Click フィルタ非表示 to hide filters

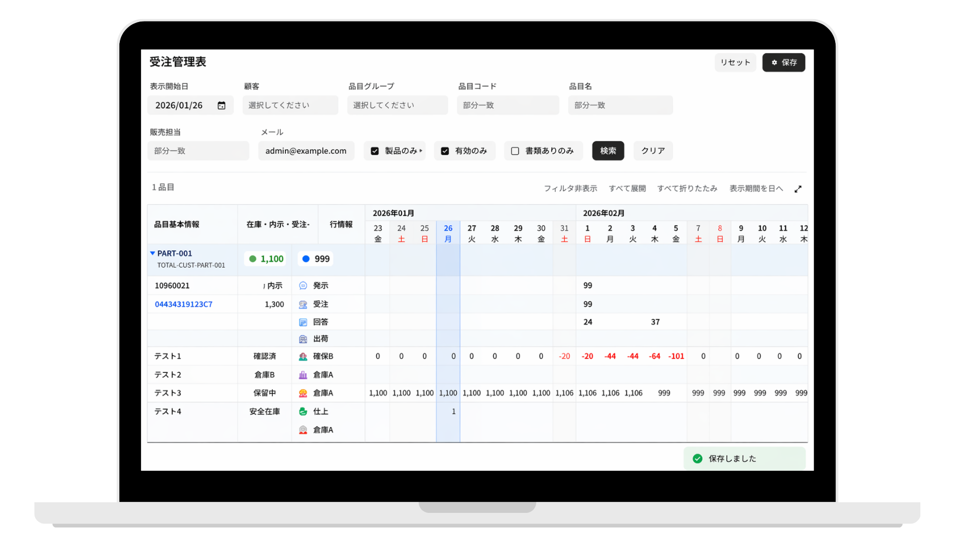coord(570,189)
